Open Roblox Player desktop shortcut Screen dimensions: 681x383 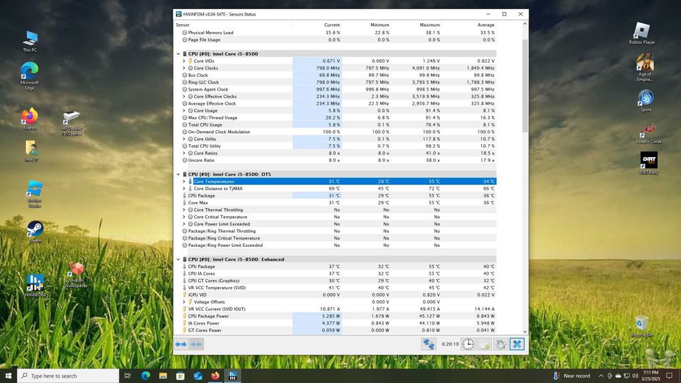[x=642, y=33]
